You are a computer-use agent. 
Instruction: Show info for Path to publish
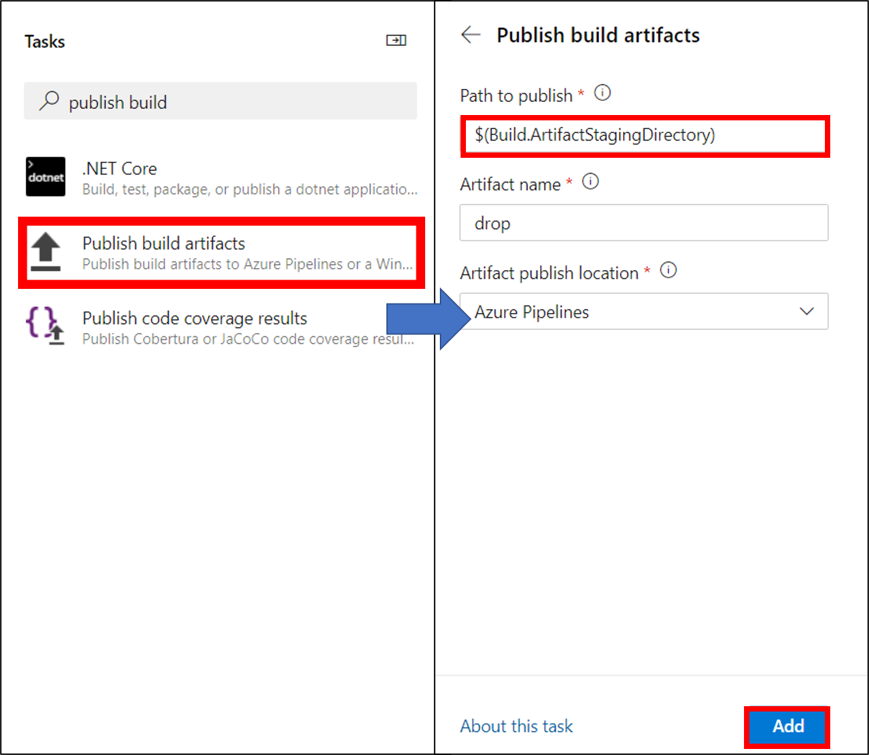click(x=602, y=93)
